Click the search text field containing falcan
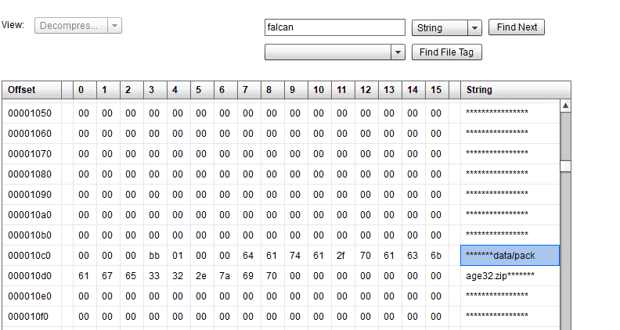620x330 pixels. [334, 27]
